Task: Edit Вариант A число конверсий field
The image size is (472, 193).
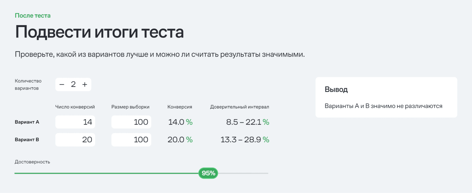Action: (x=75, y=122)
